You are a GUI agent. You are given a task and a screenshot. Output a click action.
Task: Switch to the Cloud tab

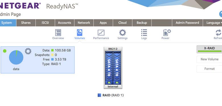[122, 23]
